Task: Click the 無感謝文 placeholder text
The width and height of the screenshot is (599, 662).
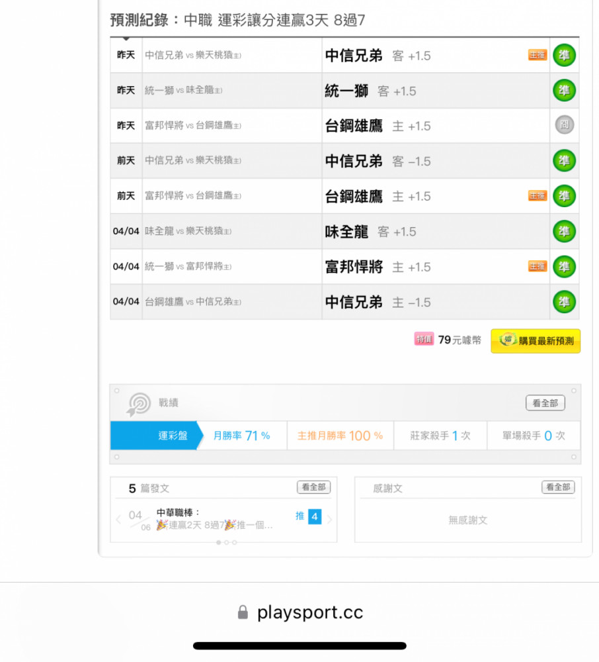Action: click(468, 520)
